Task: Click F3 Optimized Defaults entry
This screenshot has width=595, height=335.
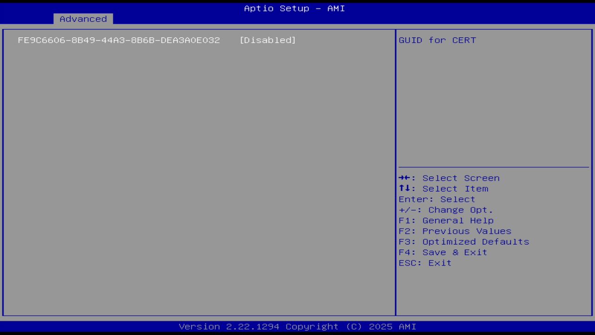Action: point(464,241)
